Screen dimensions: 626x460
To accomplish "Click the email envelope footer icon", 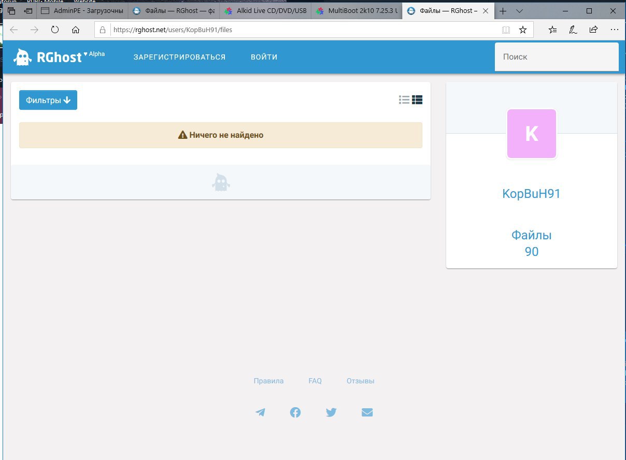I will (367, 412).
